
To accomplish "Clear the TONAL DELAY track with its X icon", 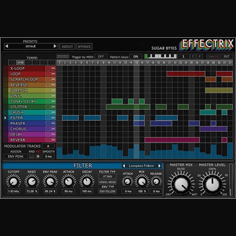I will point(48,101).
